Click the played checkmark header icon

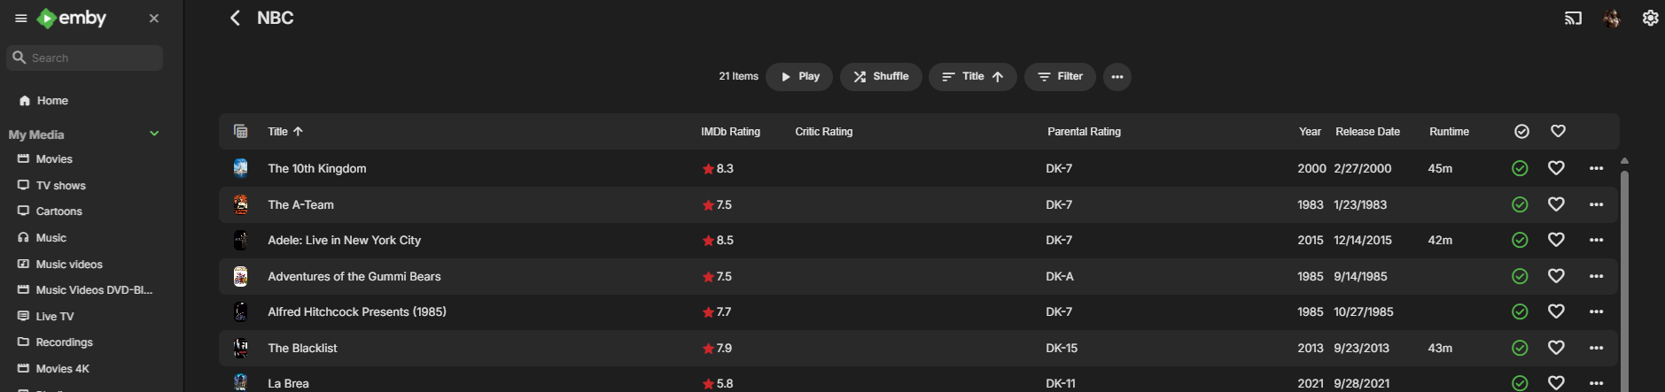[x=1521, y=132]
